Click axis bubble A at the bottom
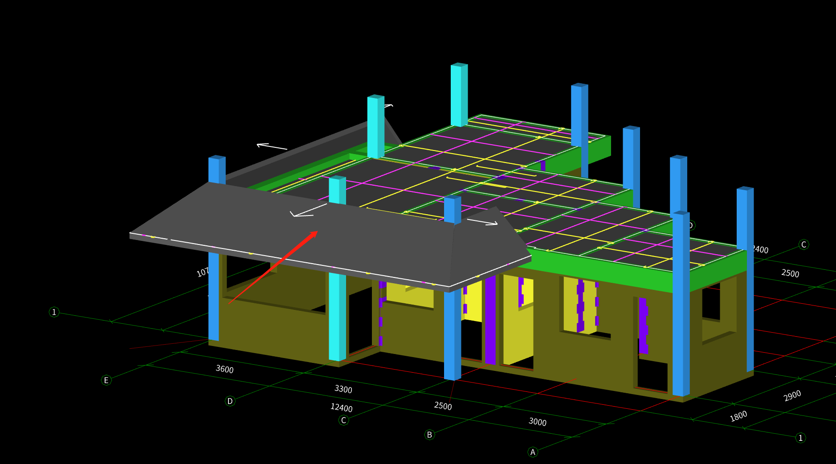 tap(533, 452)
